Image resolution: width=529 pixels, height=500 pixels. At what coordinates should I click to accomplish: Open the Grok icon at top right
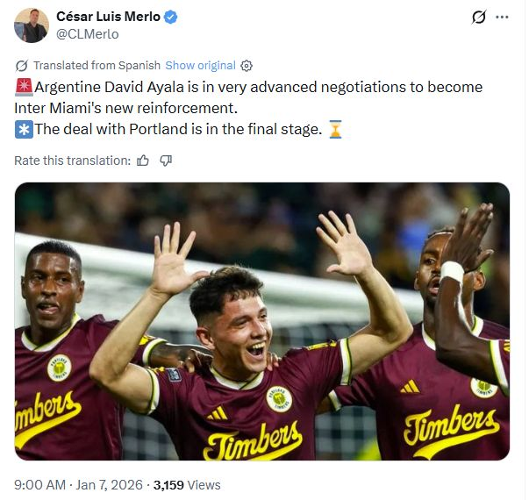[479, 18]
